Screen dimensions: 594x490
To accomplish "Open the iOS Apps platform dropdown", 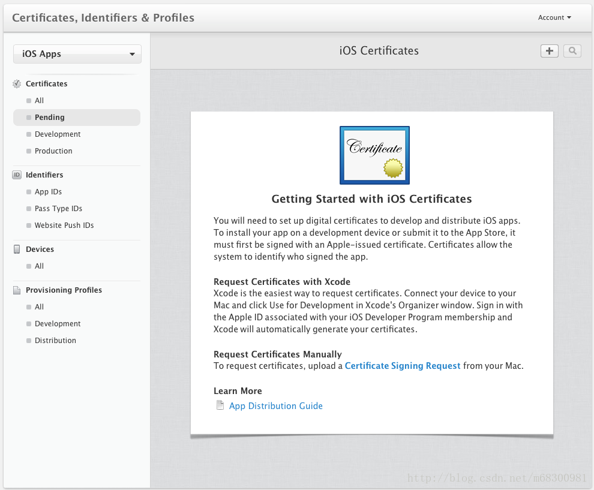I will 77,54.
